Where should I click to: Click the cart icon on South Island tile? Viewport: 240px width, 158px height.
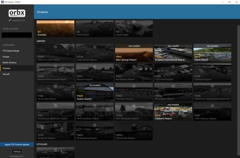[134, 22]
